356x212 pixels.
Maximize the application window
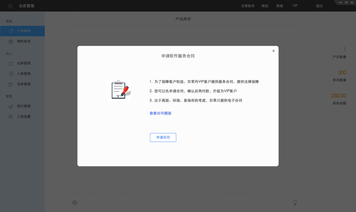point(346,2)
